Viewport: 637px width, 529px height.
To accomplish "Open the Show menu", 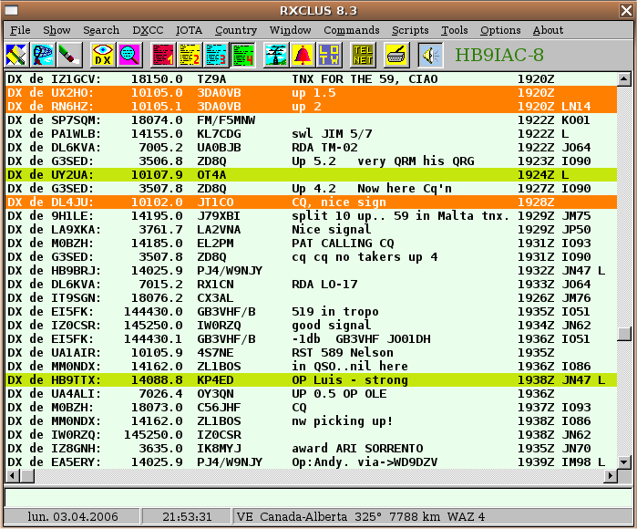I will point(57,30).
